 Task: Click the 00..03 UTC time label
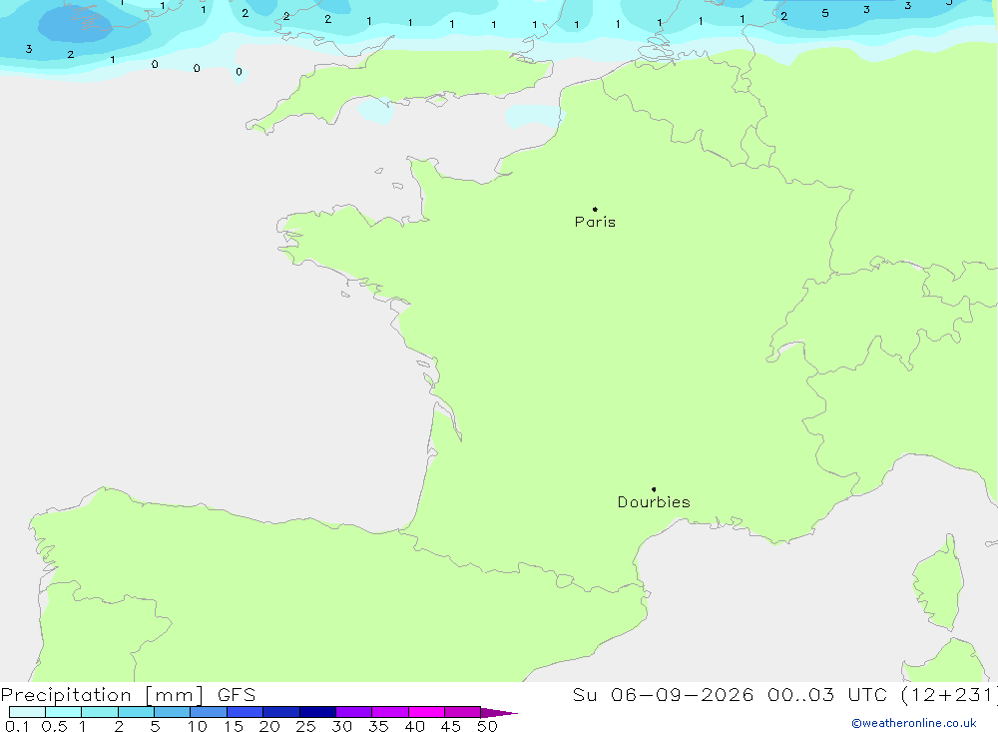point(826,694)
